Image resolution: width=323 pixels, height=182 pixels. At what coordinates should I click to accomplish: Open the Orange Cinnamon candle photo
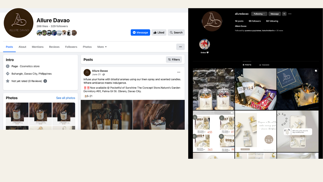pyautogui.click(x=17, y=114)
